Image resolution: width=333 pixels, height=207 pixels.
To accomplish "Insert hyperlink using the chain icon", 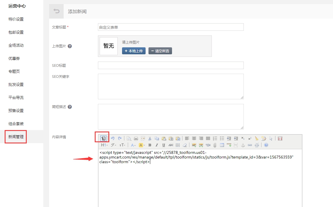I will click(250, 145).
